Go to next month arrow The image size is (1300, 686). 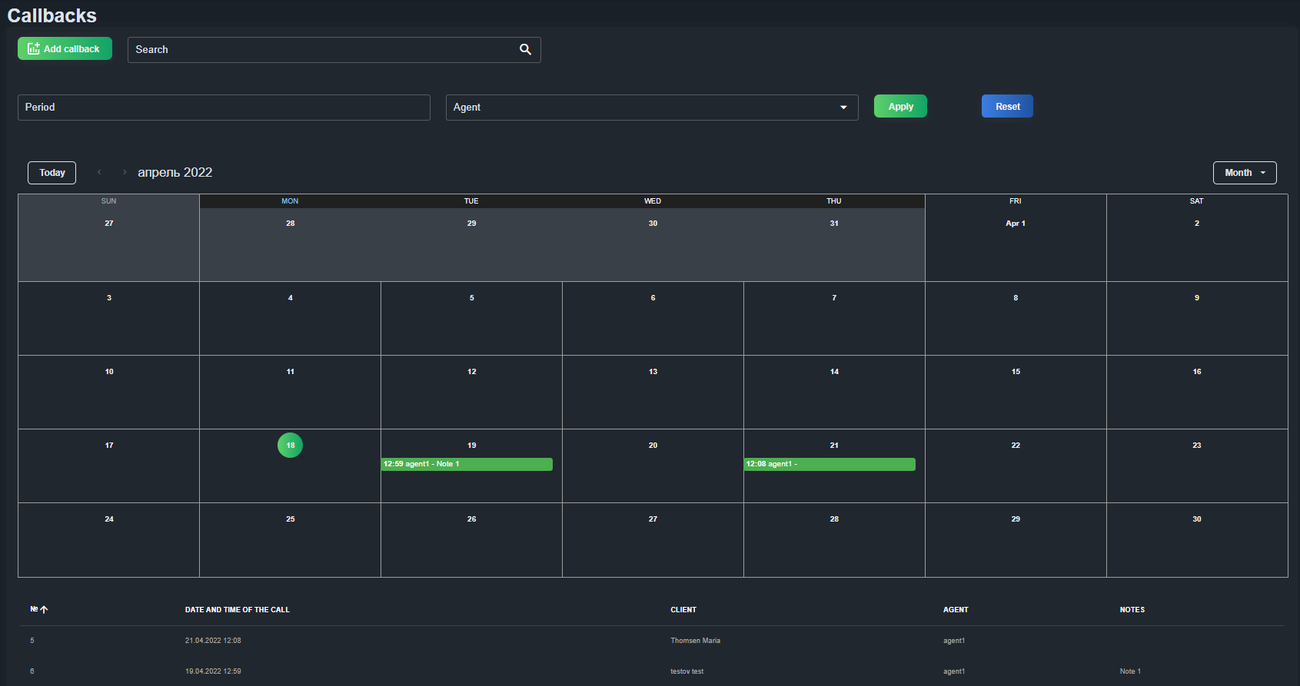click(125, 172)
